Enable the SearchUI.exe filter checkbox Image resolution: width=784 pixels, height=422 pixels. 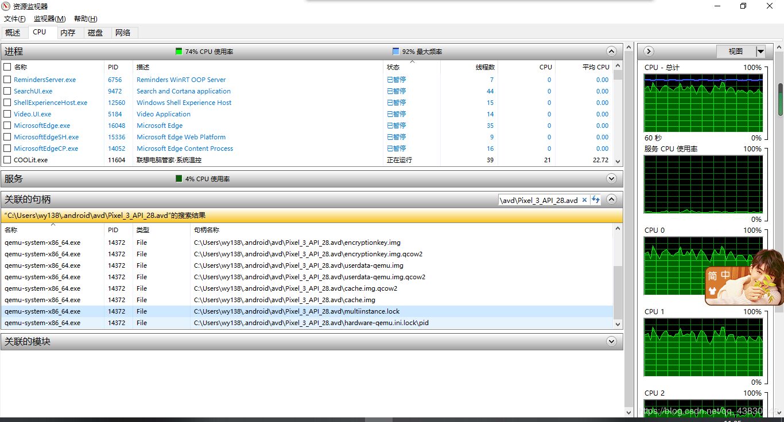[x=7, y=91]
